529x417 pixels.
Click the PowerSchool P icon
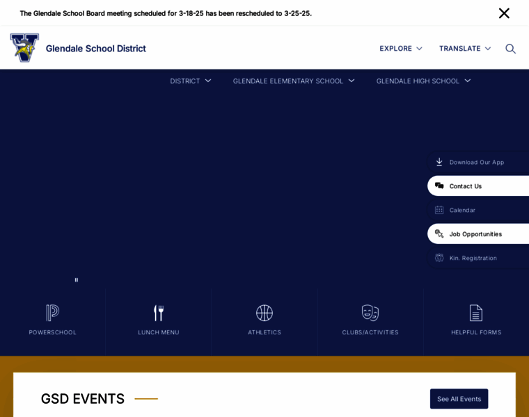click(x=53, y=313)
